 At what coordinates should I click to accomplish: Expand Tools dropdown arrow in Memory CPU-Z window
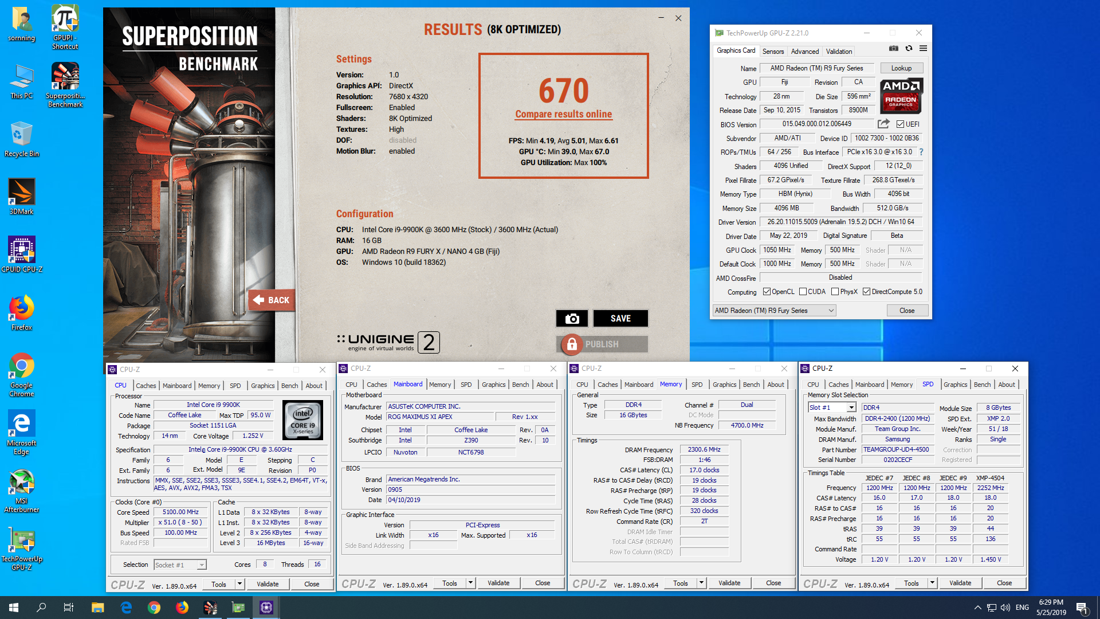[x=701, y=583]
